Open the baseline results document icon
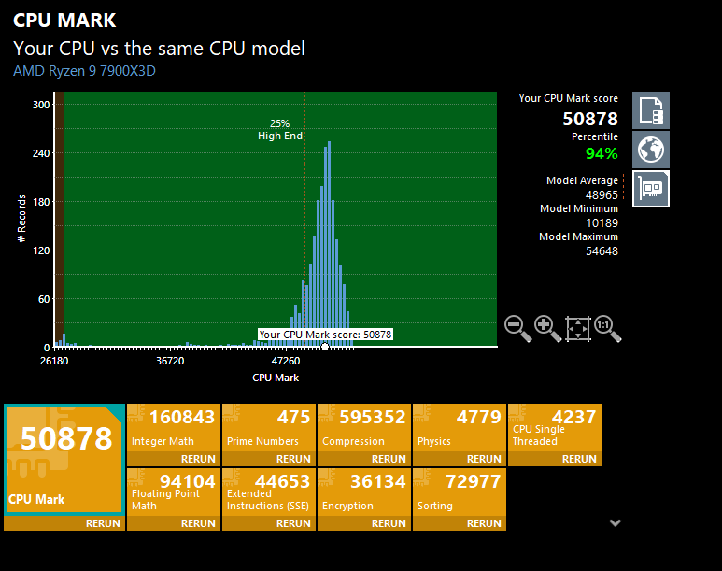Screen dimensions: 722x571 click(651, 110)
